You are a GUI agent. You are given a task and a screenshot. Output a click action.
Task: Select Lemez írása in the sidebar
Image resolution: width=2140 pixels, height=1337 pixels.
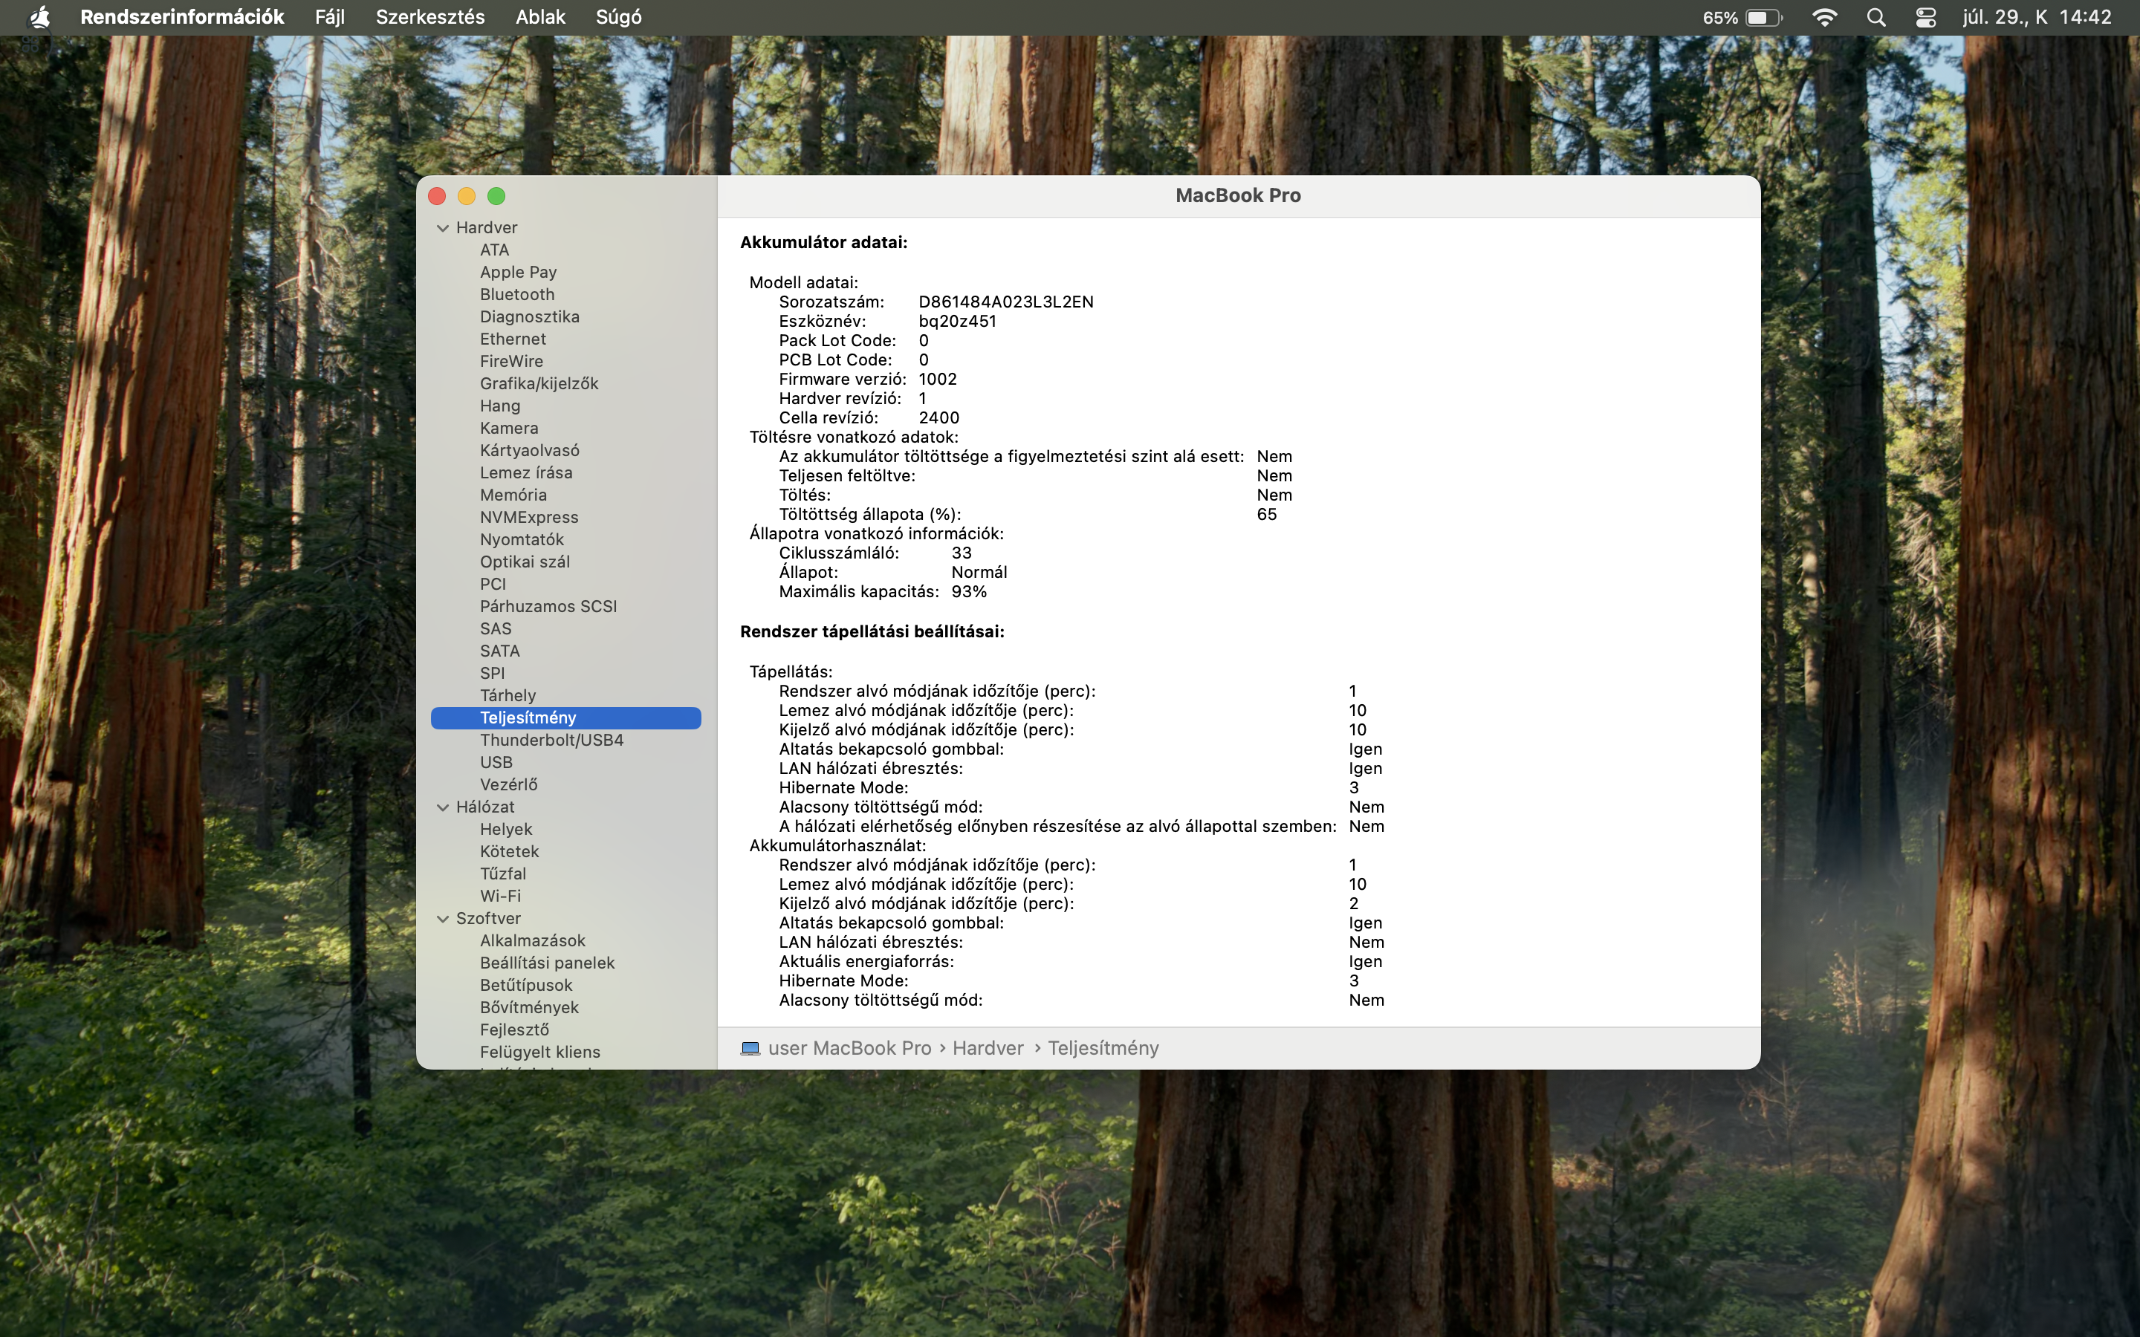[566, 473]
